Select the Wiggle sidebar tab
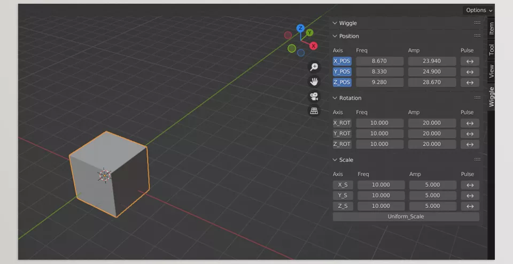513x264 pixels. point(491,97)
